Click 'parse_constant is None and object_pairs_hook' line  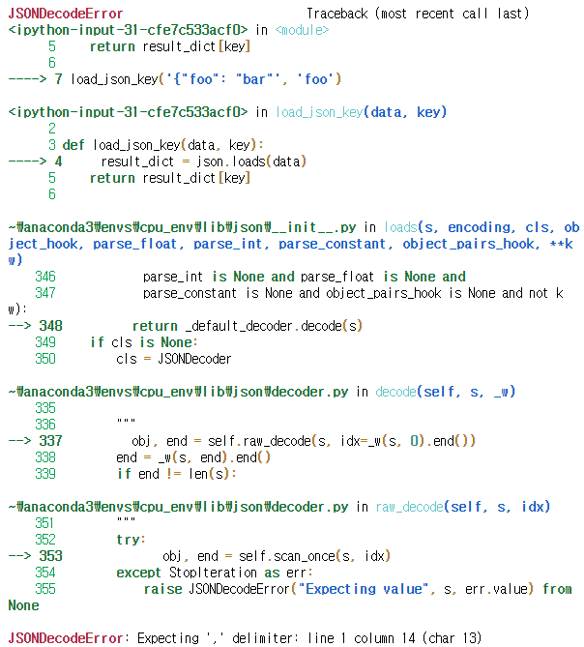[x=353, y=293]
